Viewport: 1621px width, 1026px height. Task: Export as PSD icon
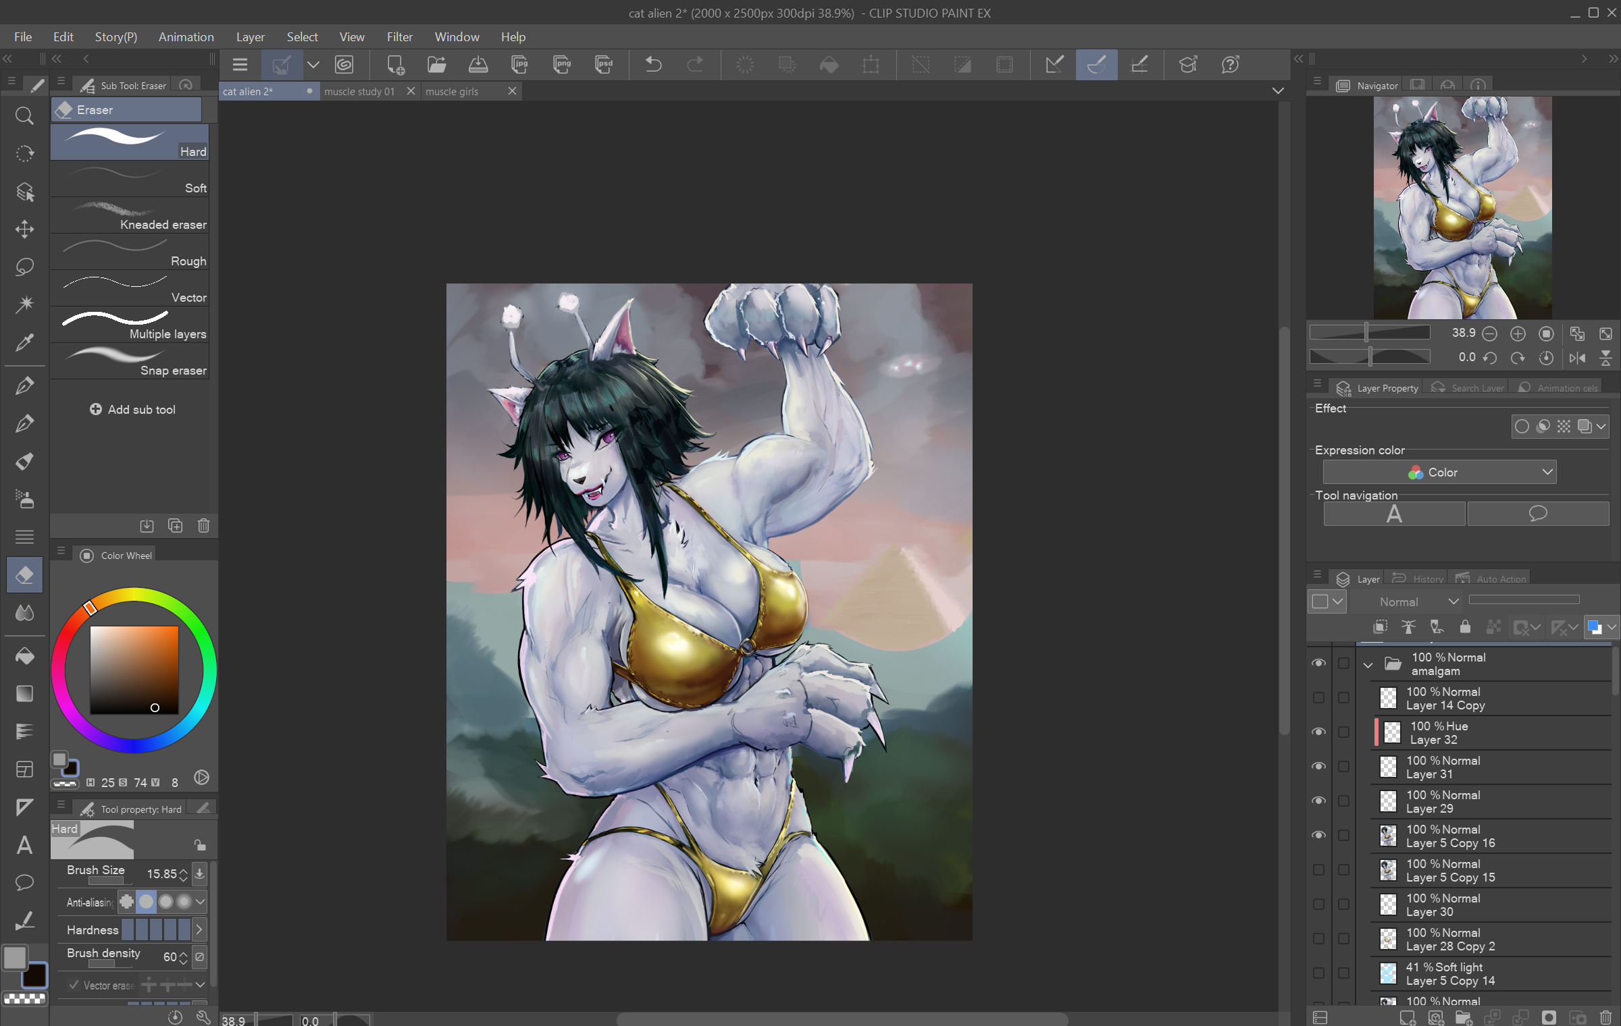point(604,65)
